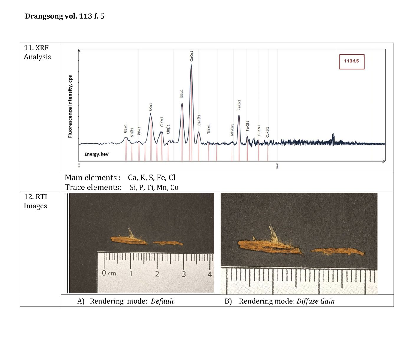Click the CaKα1 peak label
Viewport: 413px width, 338px height.
191,56
